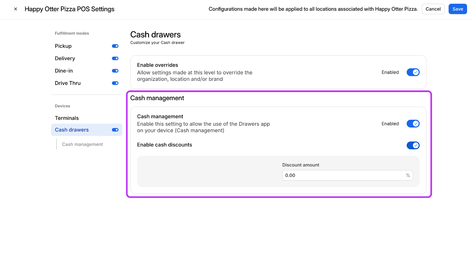
Task: Toggle the Enable cash discounts switch
Action: 413,145
